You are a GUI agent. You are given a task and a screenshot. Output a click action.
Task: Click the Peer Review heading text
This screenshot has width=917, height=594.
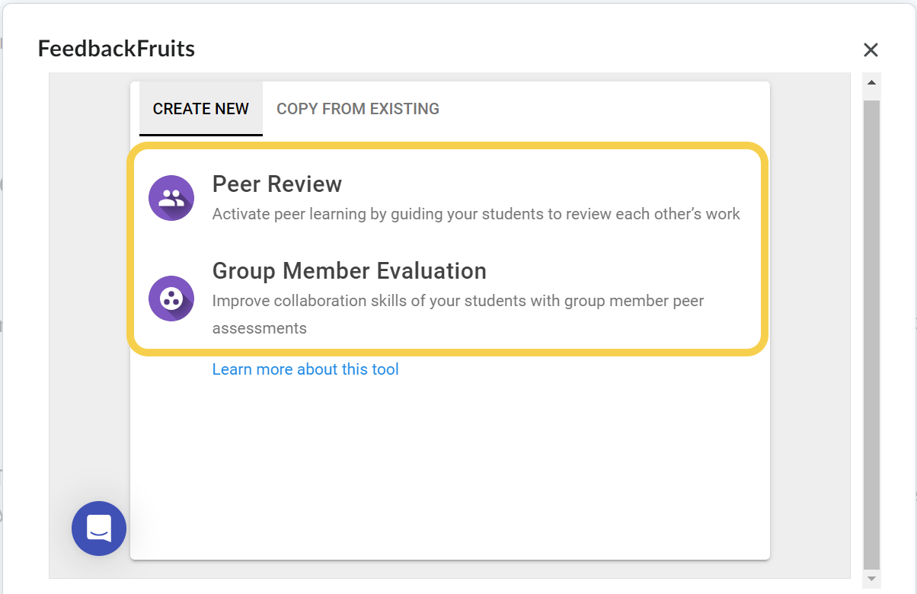point(276,184)
